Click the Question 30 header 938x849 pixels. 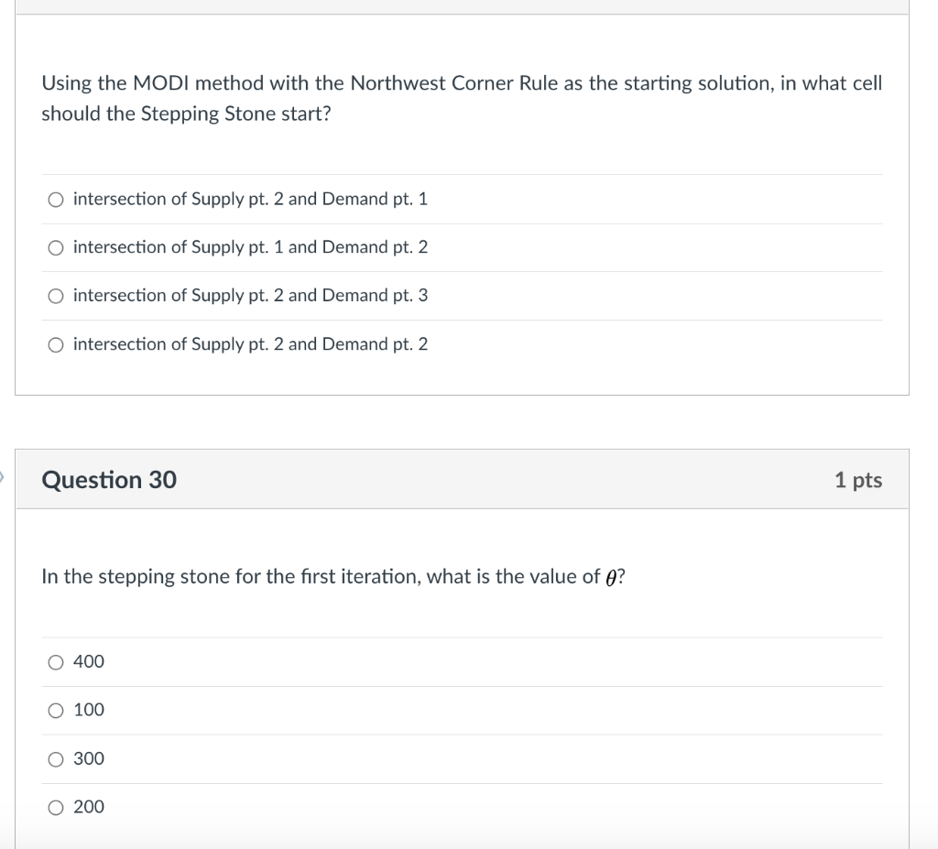coord(110,479)
